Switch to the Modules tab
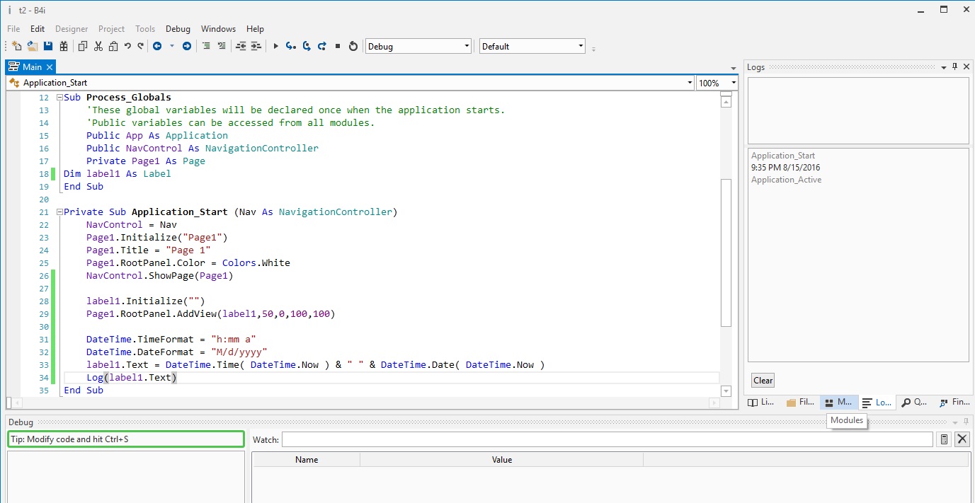The height and width of the screenshot is (503, 975). coord(838,402)
